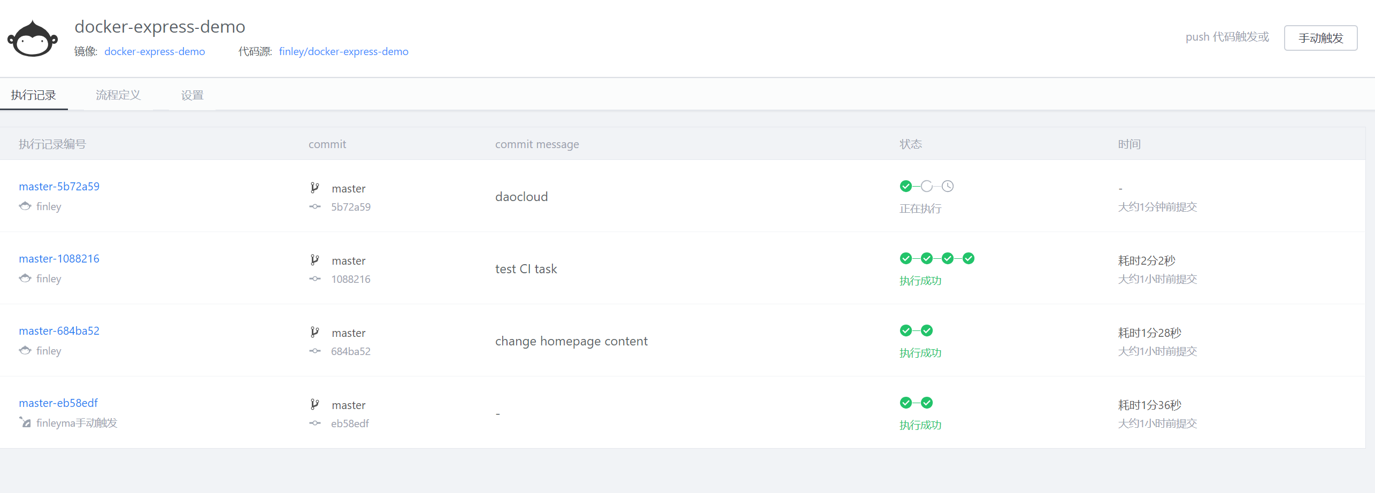Screen dimensions: 1375x493
Task: Click second green checkmark of master-684ba52
Action: click(927, 331)
